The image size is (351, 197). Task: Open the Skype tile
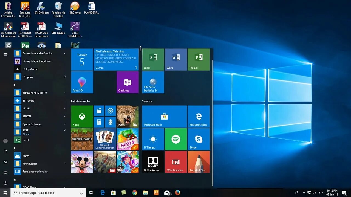(x=199, y=139)
